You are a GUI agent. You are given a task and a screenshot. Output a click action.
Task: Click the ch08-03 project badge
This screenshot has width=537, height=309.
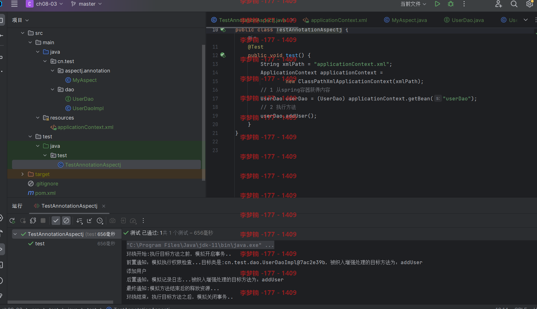pyautogui.click(x=30, y=4)
